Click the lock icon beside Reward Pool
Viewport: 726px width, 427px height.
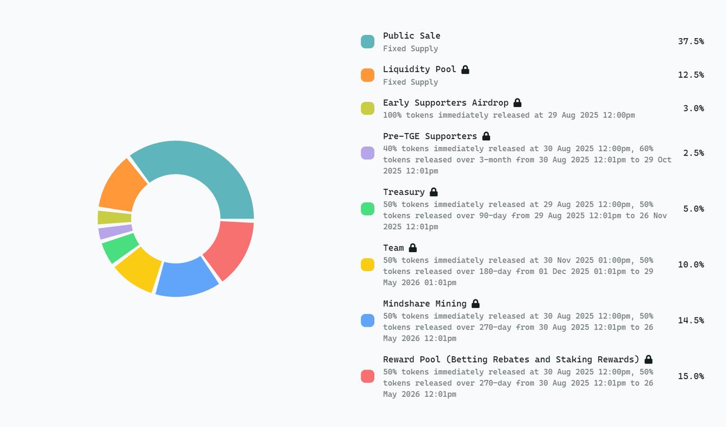point(649,359)
